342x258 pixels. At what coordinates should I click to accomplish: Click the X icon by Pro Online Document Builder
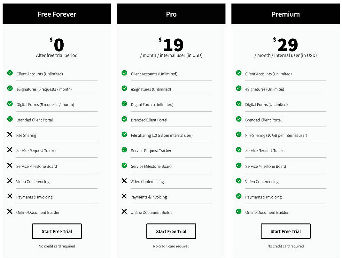coord(124,211)
